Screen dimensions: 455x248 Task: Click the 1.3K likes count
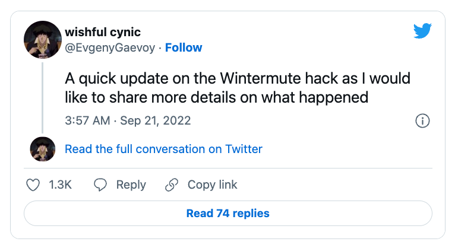[60, 185]
